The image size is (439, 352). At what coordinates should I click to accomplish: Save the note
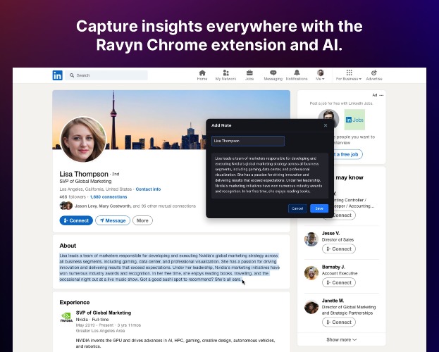click(x=319, y=208)
